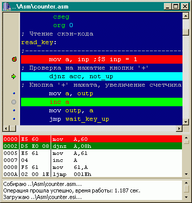The height and width of the screenshot is (203, 192).
Task: Set breakpoint at blue dot beside mov a, outp
Action: (14, 93)
